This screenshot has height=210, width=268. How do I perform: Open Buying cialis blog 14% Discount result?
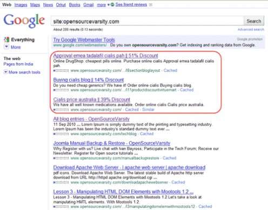pyautogui.click(x=89, y=80)
